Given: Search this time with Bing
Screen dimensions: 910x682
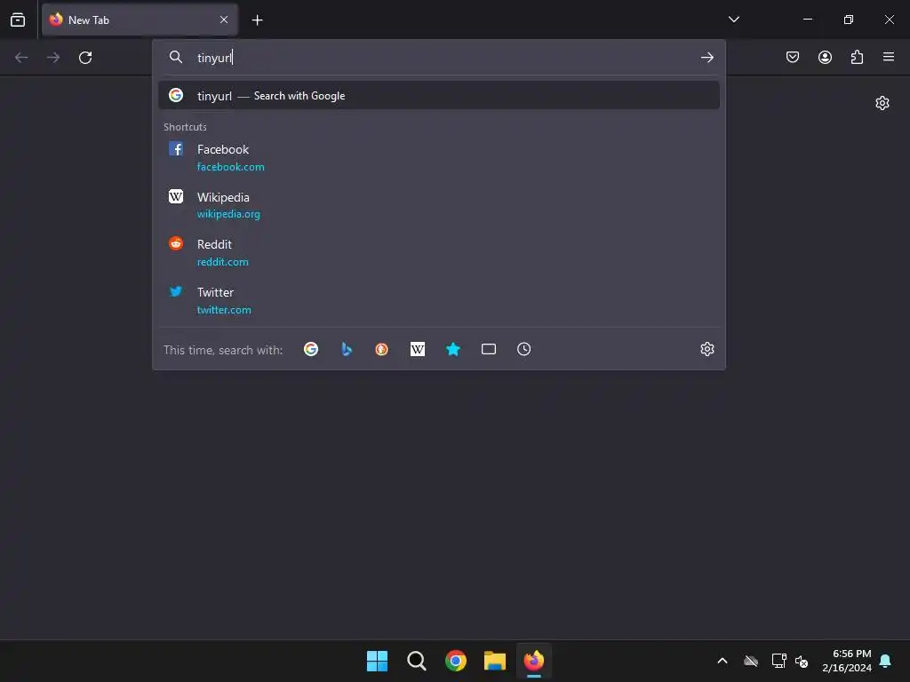Looking at the screenshot, I should (347, 349).
